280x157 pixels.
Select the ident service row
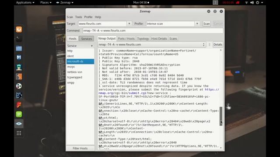(x=80, y=56)
